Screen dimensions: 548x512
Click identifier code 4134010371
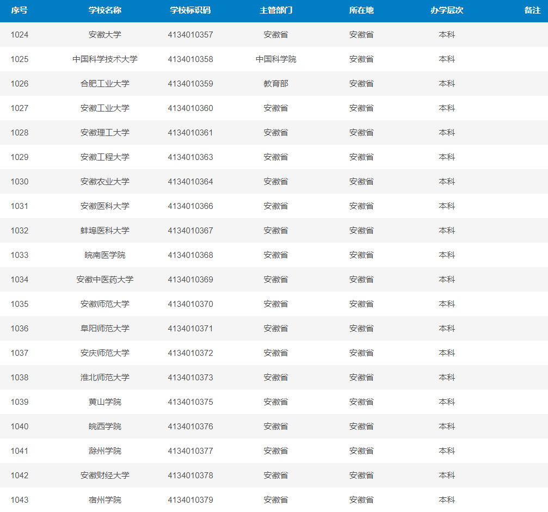pos(190,328)
